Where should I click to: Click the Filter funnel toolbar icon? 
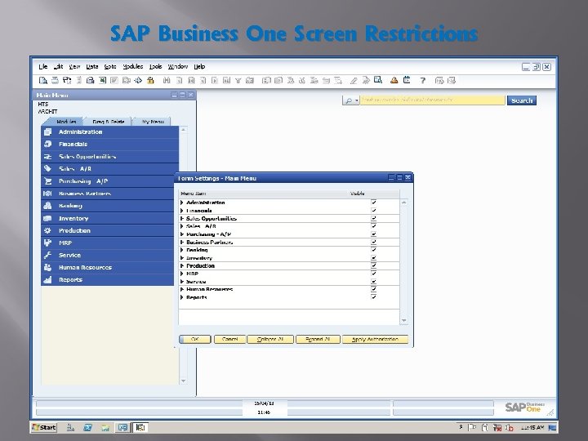click(238, 80)
